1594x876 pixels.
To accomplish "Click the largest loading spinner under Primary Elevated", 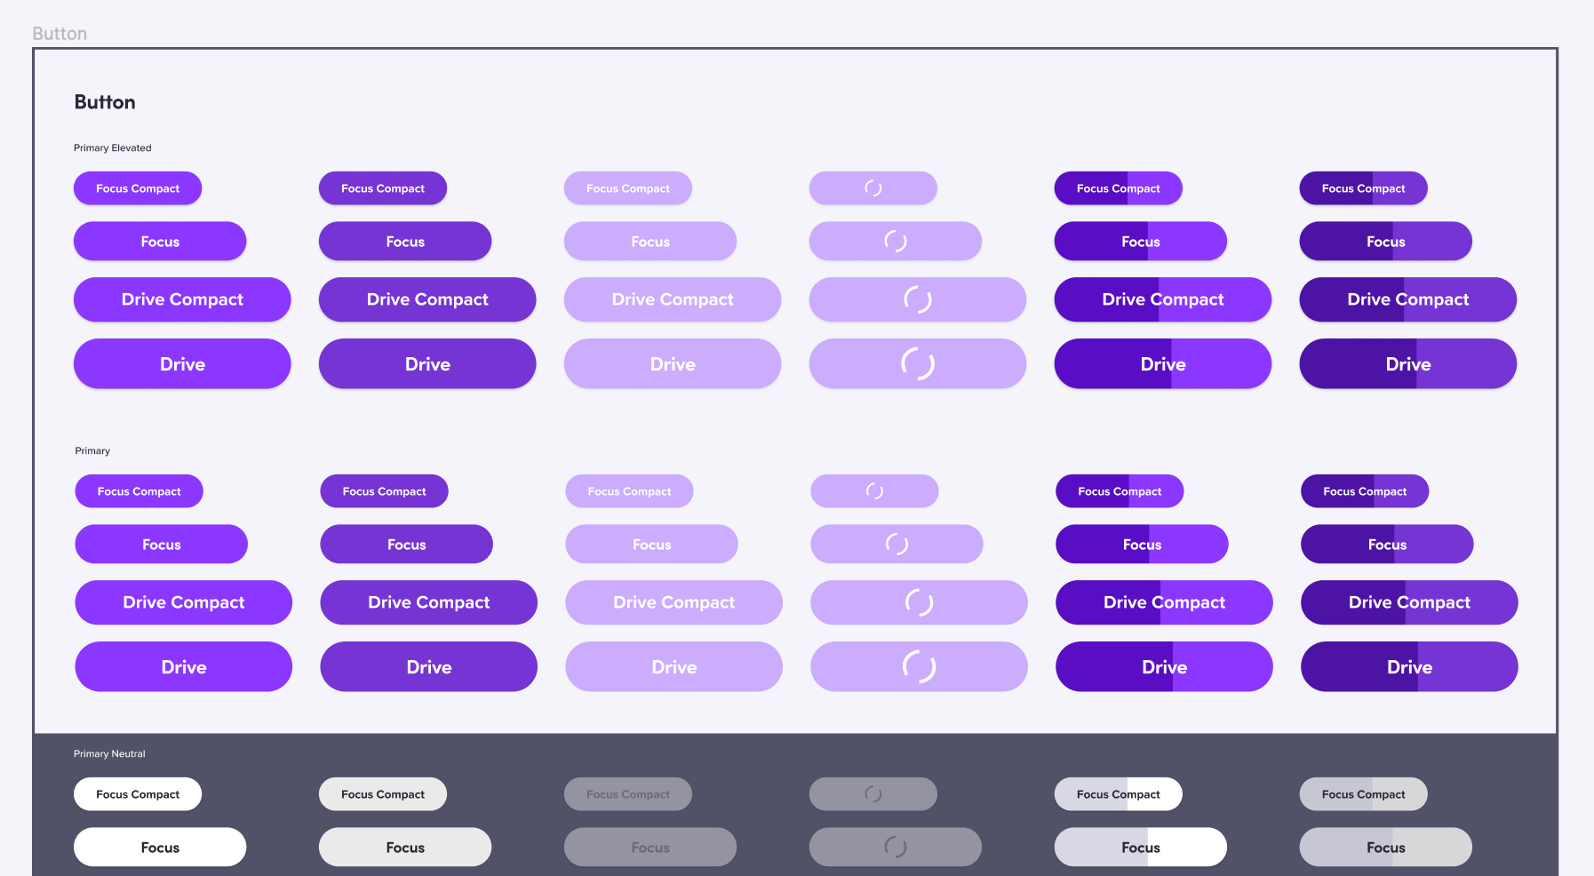I will (918, 363).
